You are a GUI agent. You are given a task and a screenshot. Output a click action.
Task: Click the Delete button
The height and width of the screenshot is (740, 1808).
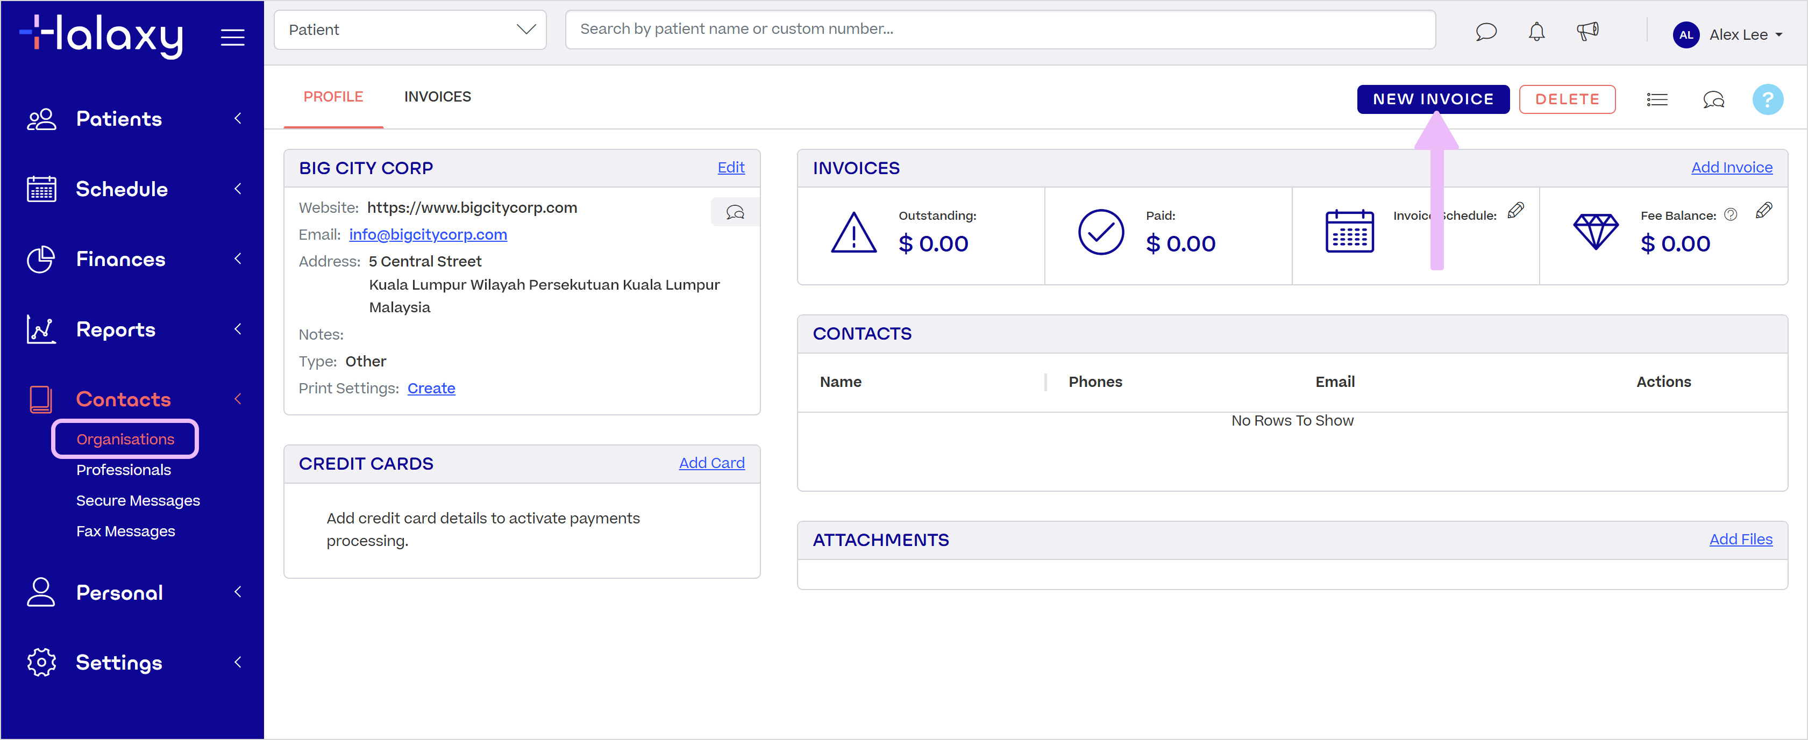pos(1567,99)
